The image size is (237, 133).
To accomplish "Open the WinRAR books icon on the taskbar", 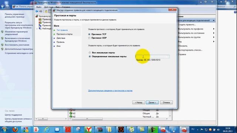I will [100, 130].
